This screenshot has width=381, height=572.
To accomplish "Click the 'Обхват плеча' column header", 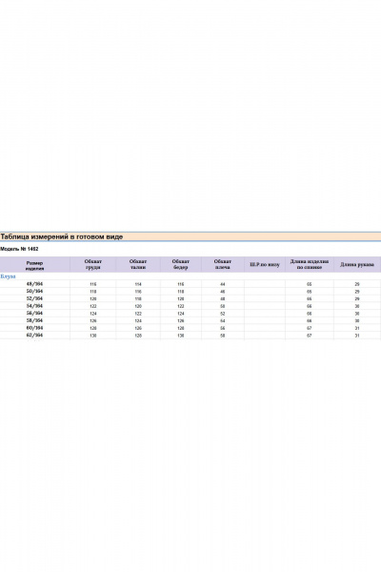I will pos(222,264).
